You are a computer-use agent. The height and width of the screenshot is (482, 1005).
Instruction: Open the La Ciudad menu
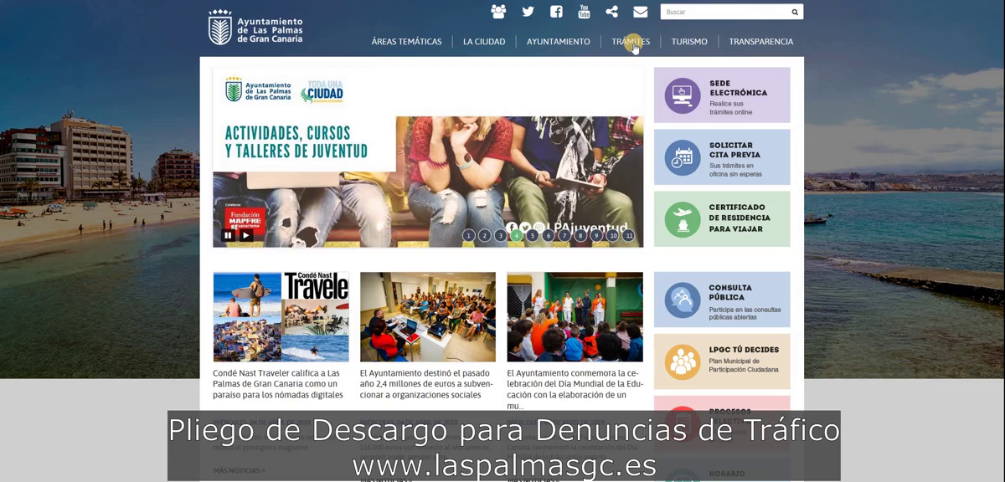tap(484, 42)
